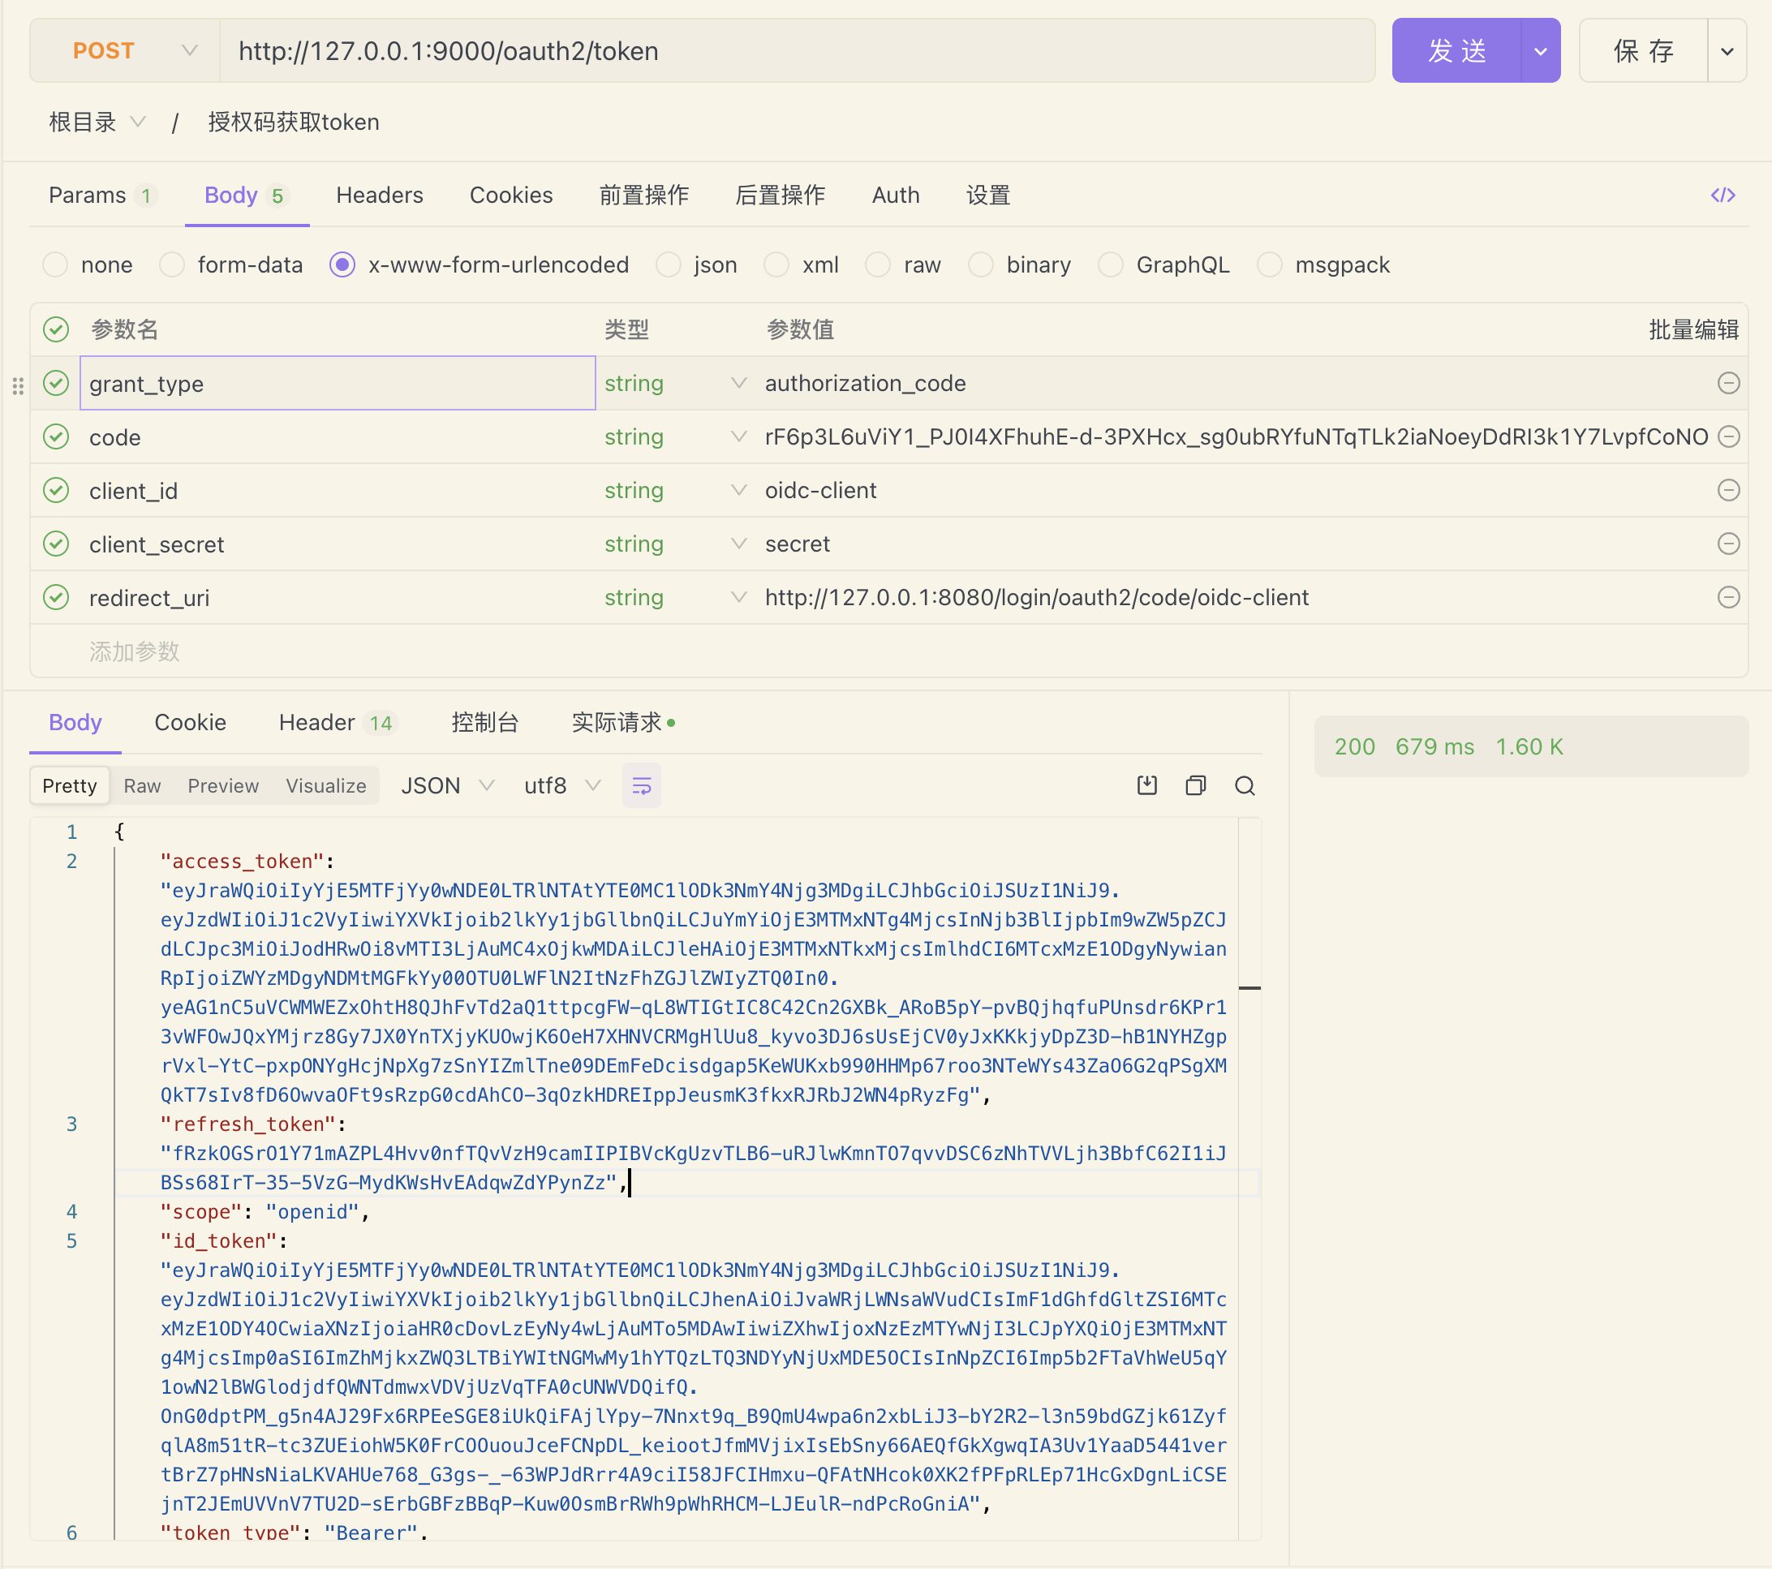1772x1569 pixels.
Task: Open the 后置操作 tab
Action: coord(781,195)
